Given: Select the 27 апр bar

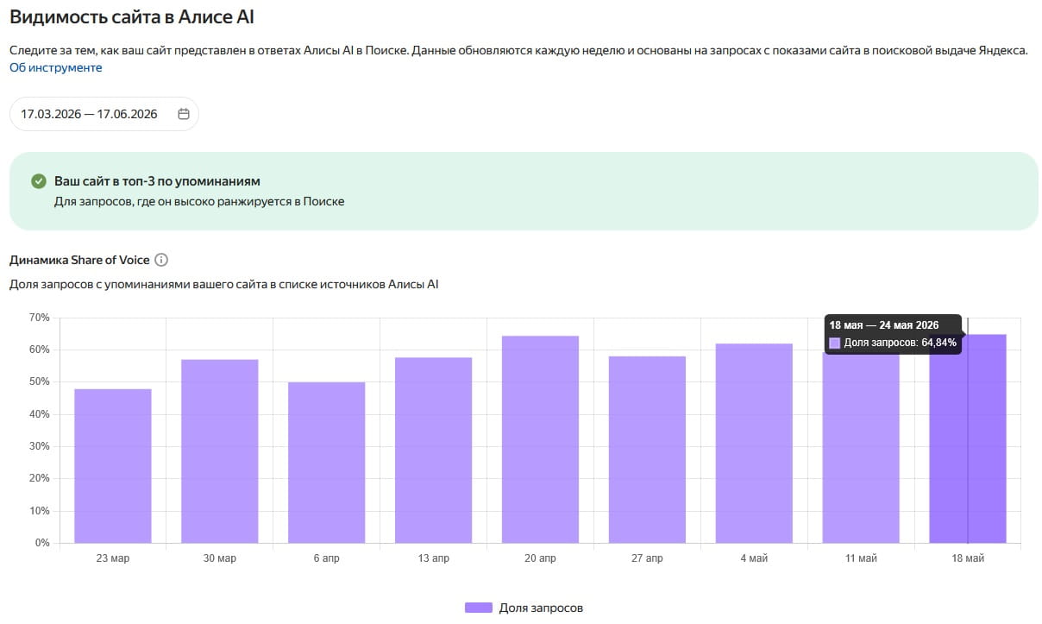Looking at the screenshot, I should (x=647, y=450).
